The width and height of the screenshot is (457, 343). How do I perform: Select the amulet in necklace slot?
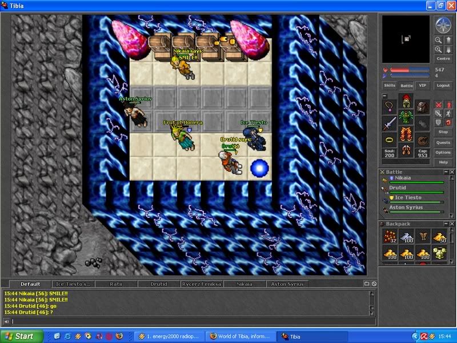click(390, 107)
